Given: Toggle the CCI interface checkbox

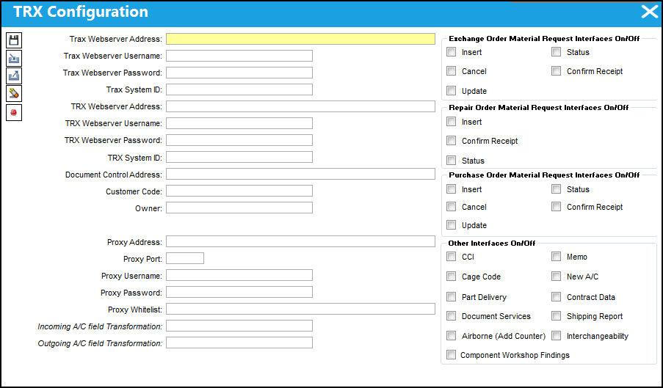Looking at the screenshot, I should (x=452, y=257).
